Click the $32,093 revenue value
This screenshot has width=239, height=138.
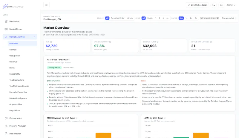tap(150, 46)
